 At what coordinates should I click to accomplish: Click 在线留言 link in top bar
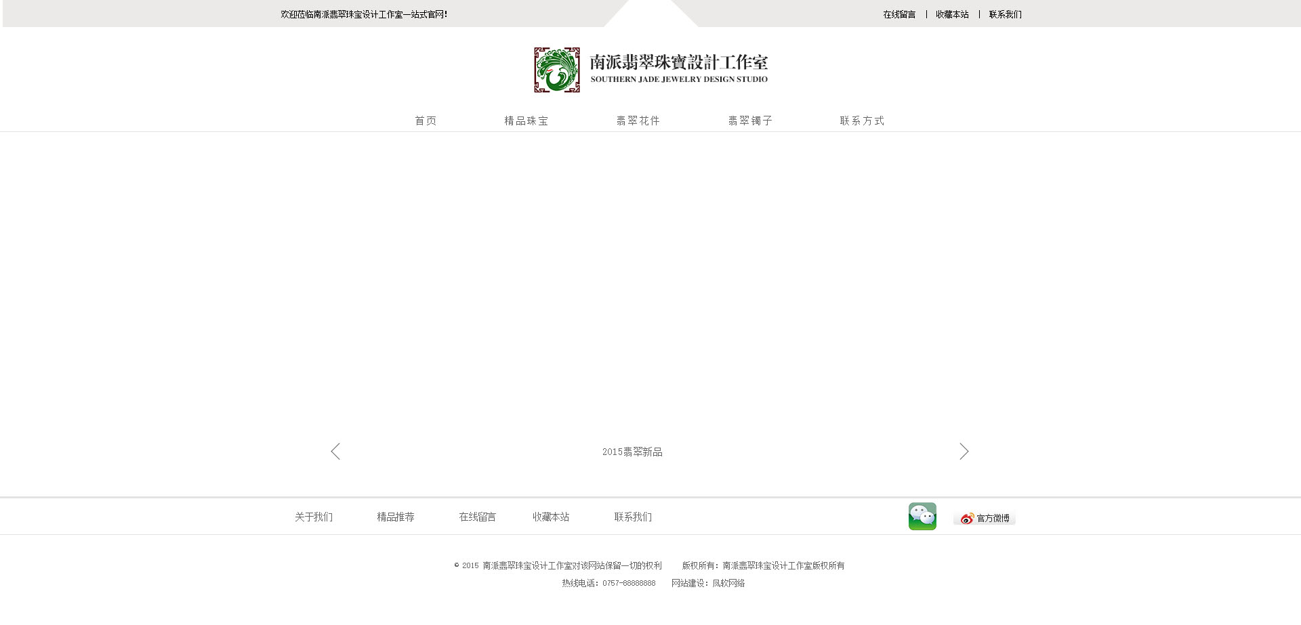899,14
